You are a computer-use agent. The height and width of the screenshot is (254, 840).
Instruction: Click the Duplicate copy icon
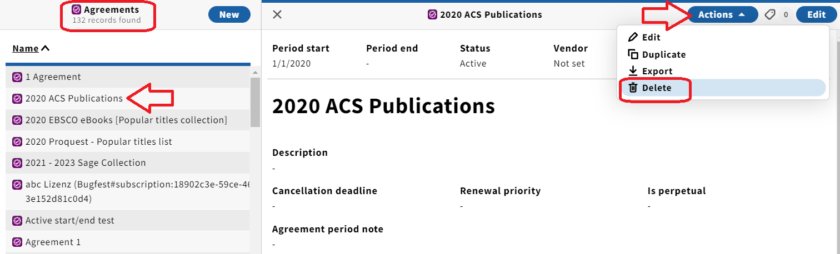coord(633,54)
